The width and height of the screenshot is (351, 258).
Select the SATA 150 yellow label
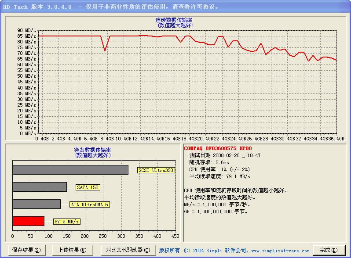tap(88, 187)
